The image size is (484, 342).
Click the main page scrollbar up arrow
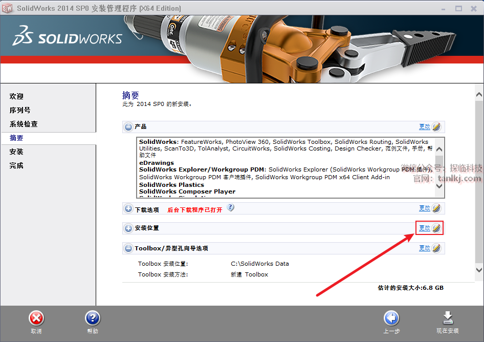click(x=479, y=95)
